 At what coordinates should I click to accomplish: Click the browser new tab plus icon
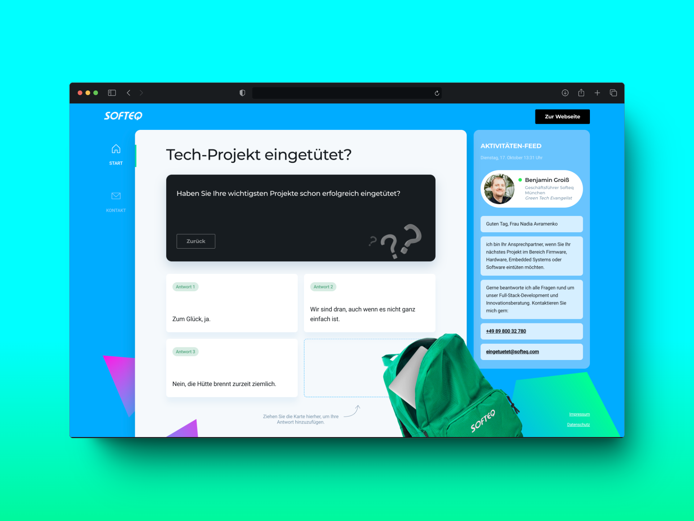click(x=597, y=93)
